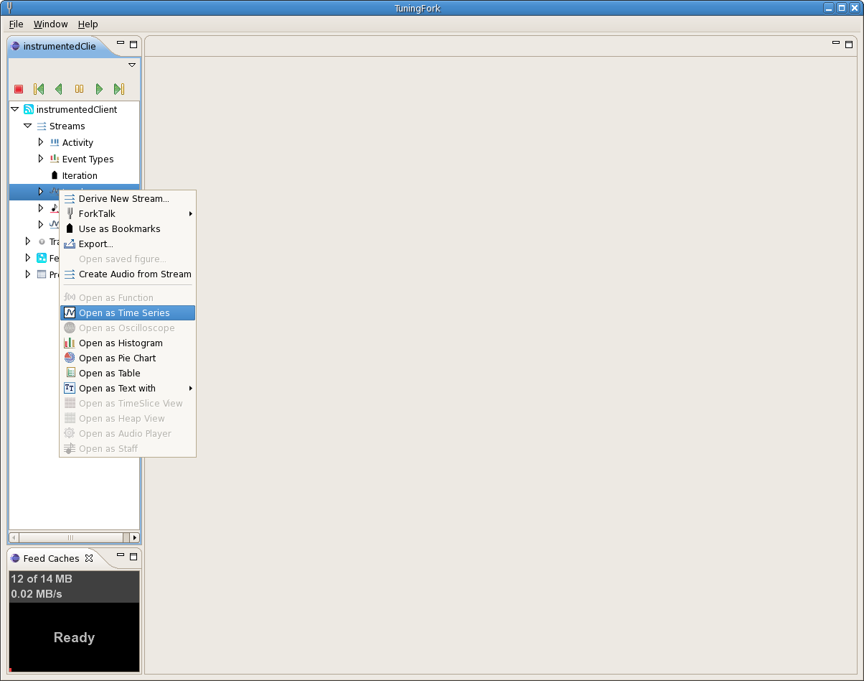This screenshot has height=681, width=864.
Task: Click the pause playback icon
Action: tap(79, 89)
